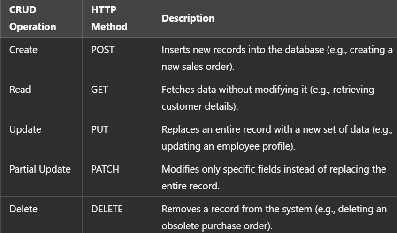
Task: Click the Description column header
Action: [188, 18]
